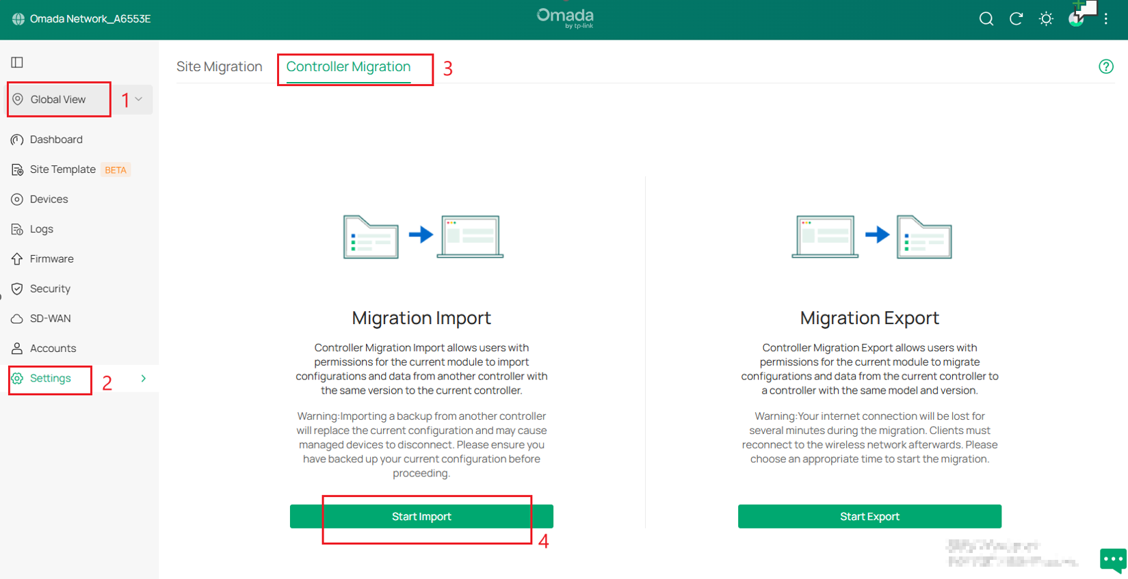This screenshot has height=579, width=1128.
Task: Click the SD-WAN cloud icon
Action: (17, 319)
